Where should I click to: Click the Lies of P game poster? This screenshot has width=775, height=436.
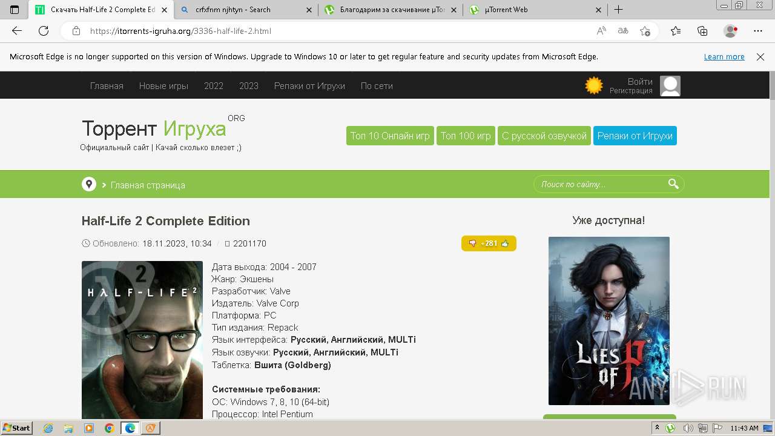click(609, 321)
